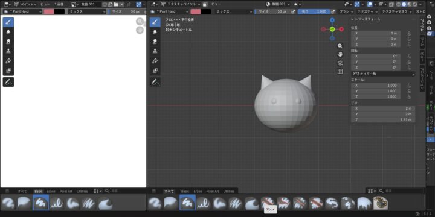
Task: Toggle strength pressure sensitivity next to 強さ
Action: [x=333, y=11]
